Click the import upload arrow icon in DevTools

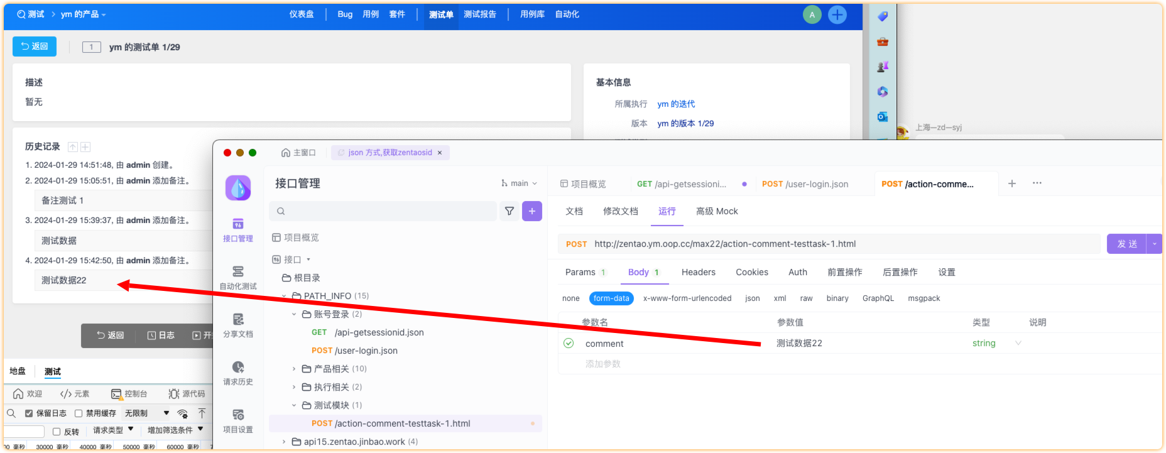pyautogui.click(x=202, y=413)
